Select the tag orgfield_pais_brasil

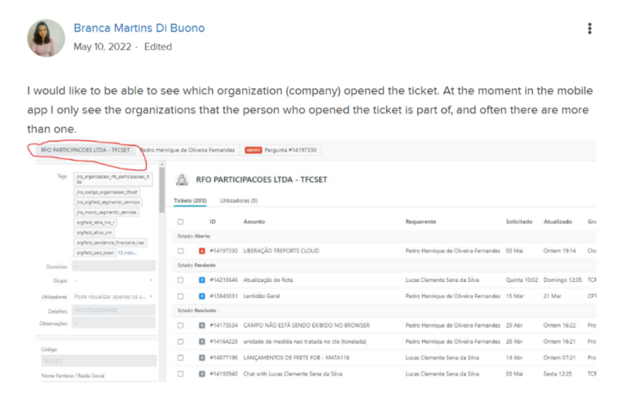[95, 253]
